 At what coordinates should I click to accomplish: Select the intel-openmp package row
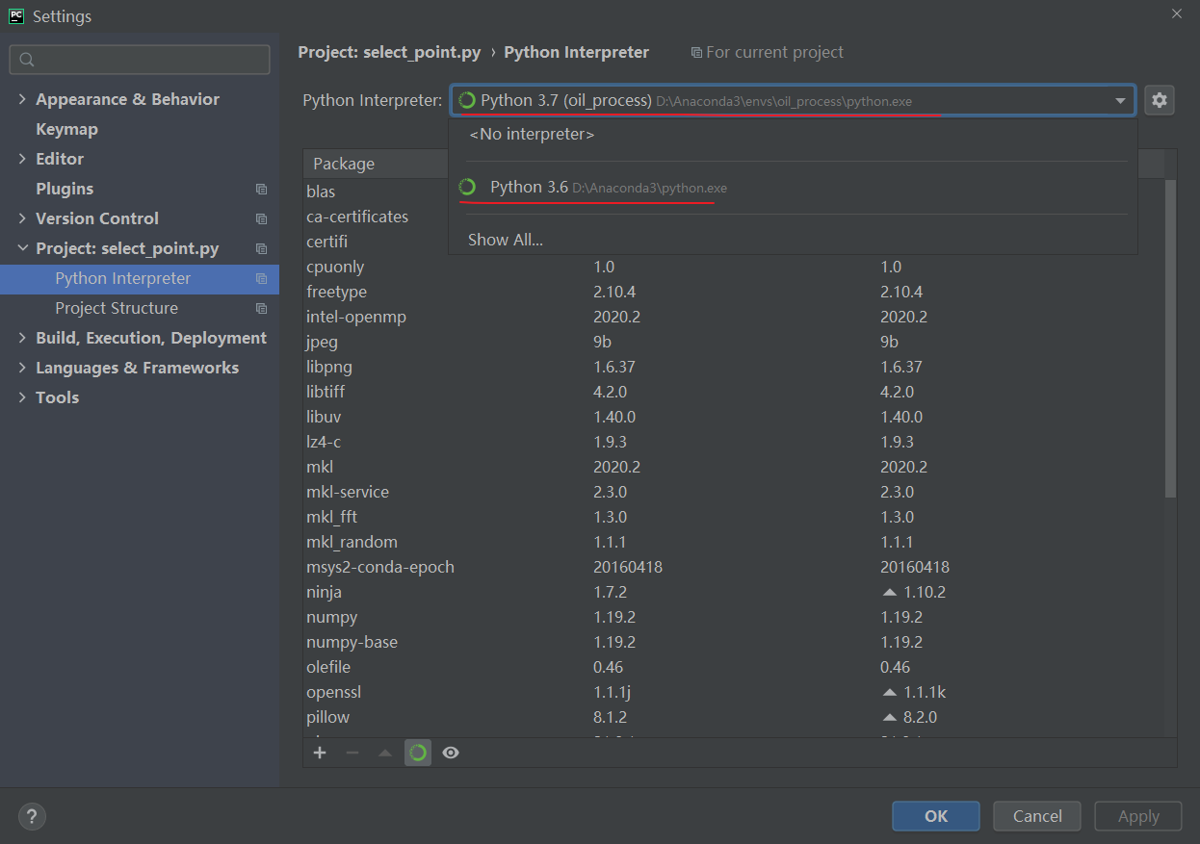734,317
